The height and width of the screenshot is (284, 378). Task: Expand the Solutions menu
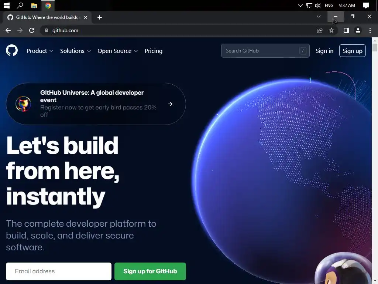(75, 51)
